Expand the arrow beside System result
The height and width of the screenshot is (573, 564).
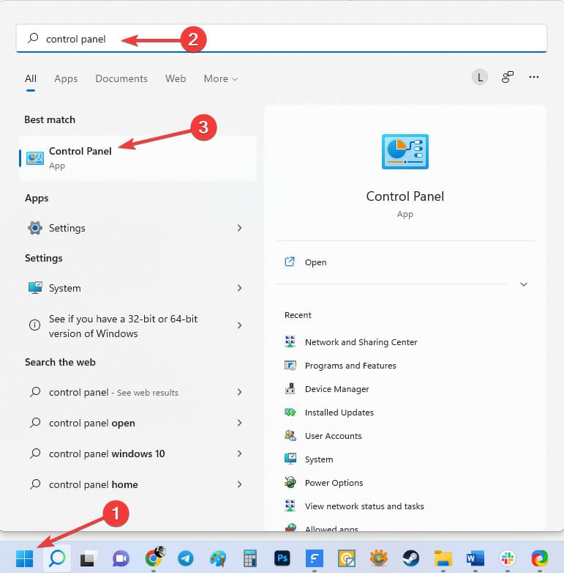pos(239,288)
